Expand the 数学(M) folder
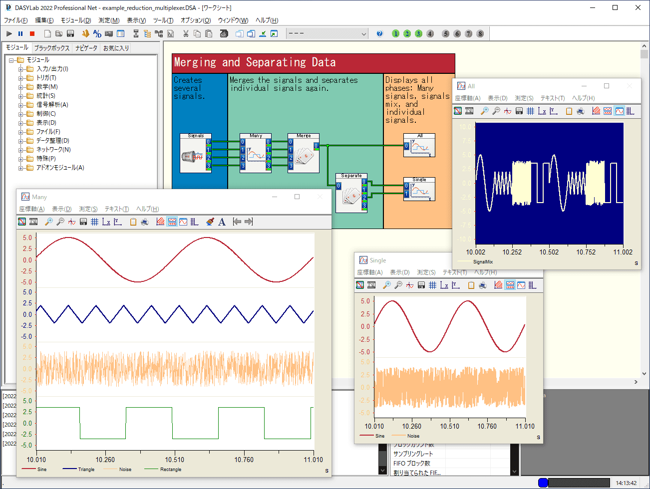650x489 pixels. (x=21, y=87)
